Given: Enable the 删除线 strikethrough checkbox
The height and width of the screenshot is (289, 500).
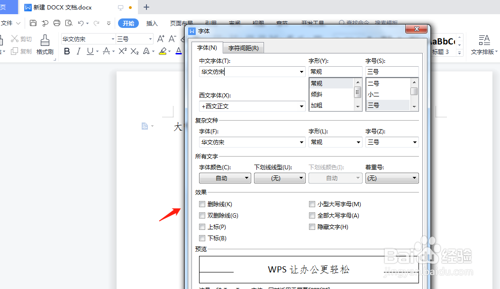Looking at the screenshot, I should pos(202,204).
